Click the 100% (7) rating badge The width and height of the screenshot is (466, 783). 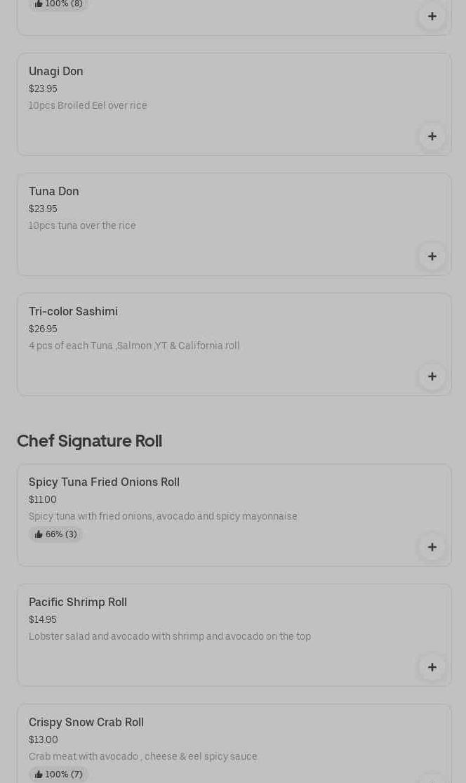pos(59,775)
